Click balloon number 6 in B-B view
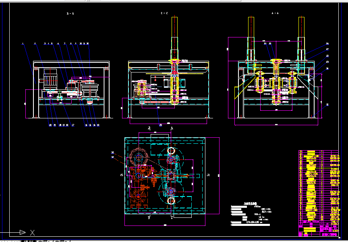This screenshot has height=242, width=348. 58,44
